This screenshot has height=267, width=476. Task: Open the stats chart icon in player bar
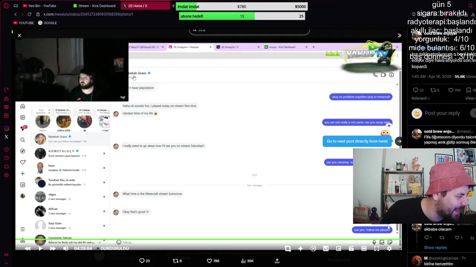[x=326, y=249]
